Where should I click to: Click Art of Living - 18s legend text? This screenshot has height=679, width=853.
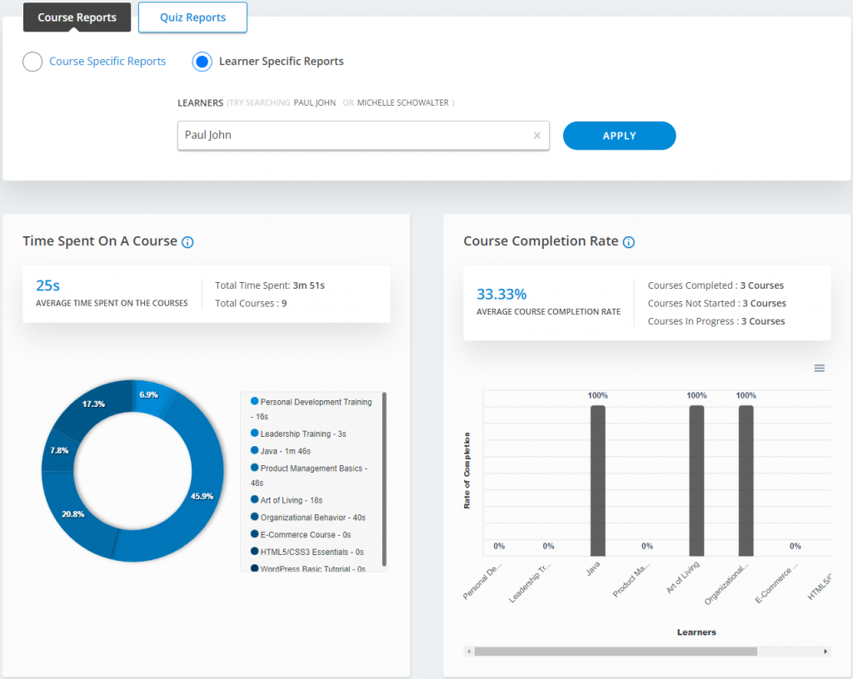pyautogui.click(x=291, y=500)
